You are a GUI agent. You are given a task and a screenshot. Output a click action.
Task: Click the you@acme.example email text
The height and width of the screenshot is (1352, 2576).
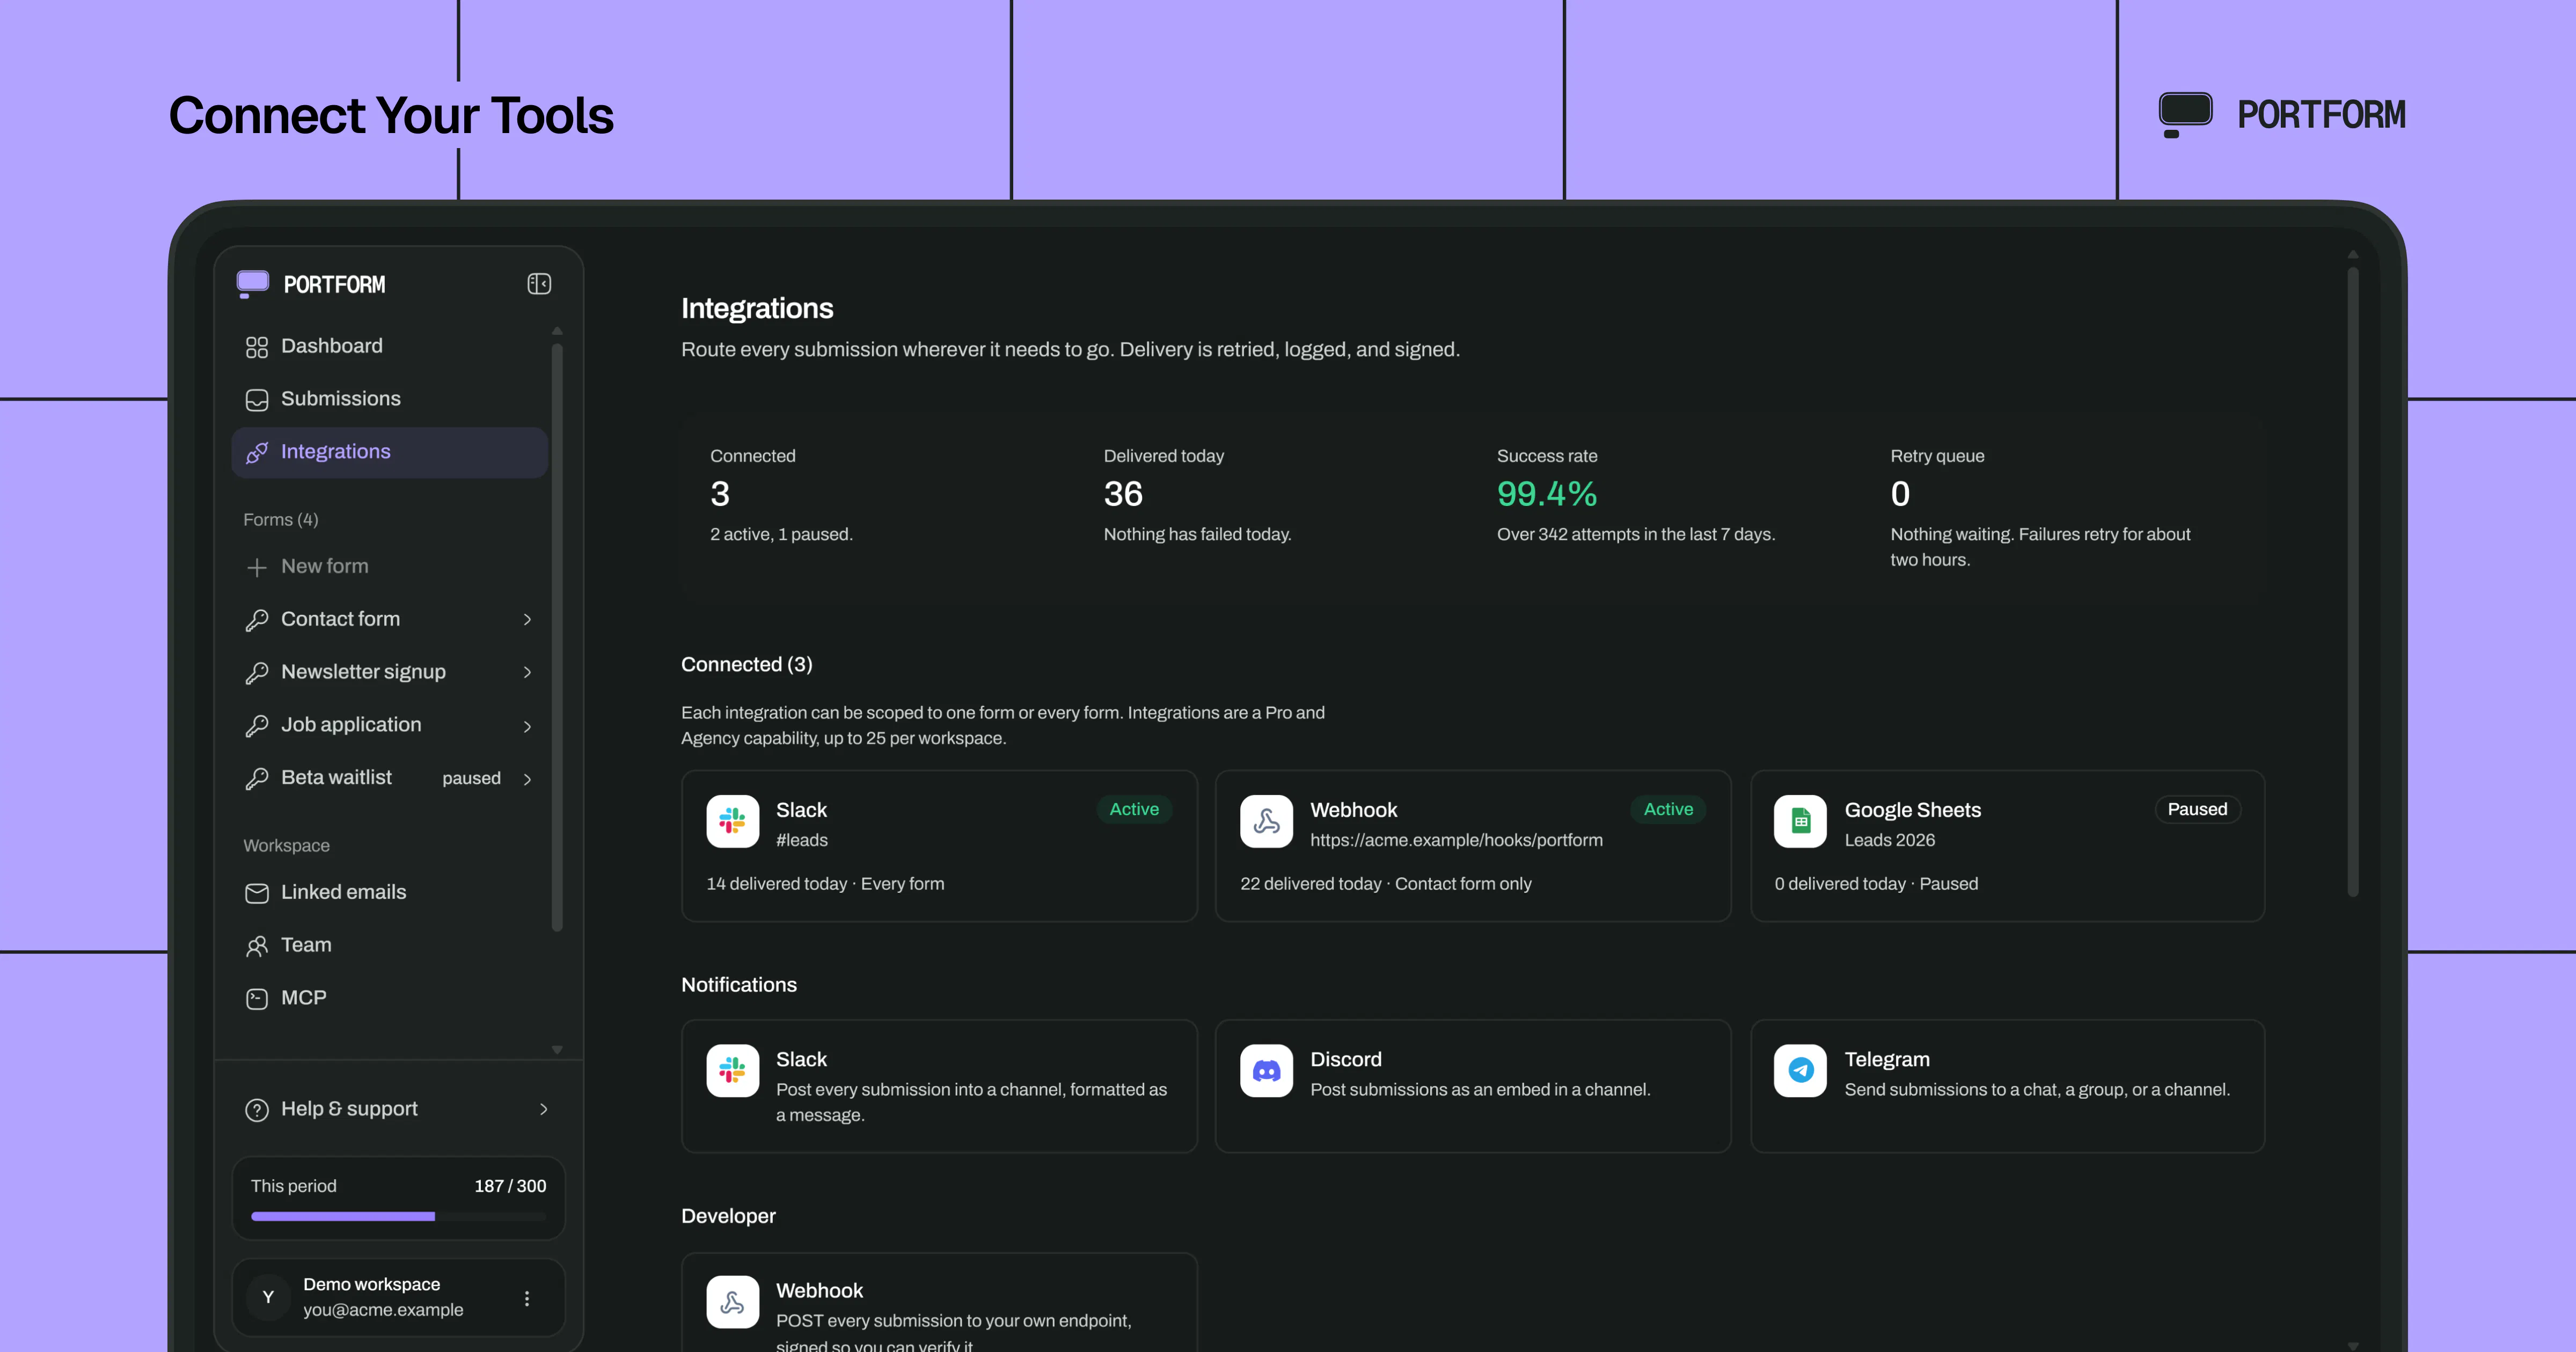point(383,1310)
